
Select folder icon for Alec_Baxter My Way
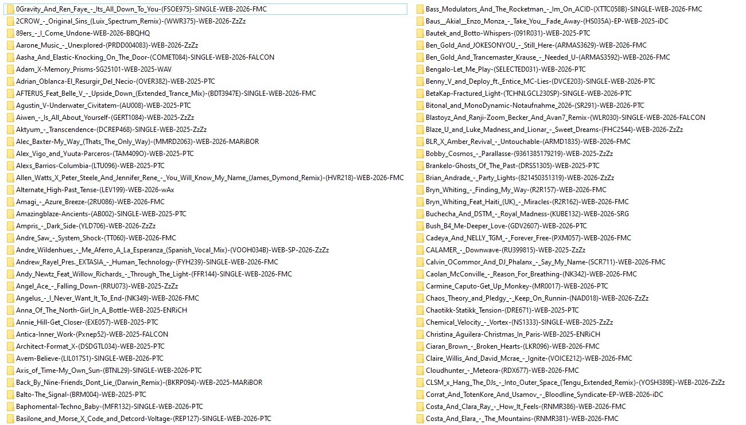[10, 142]
